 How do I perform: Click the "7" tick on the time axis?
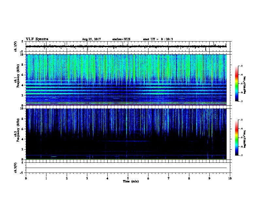(x=169, y=178)
